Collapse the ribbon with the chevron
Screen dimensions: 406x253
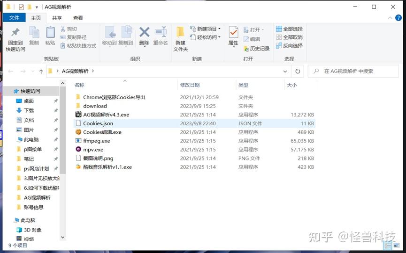[390, 18]
